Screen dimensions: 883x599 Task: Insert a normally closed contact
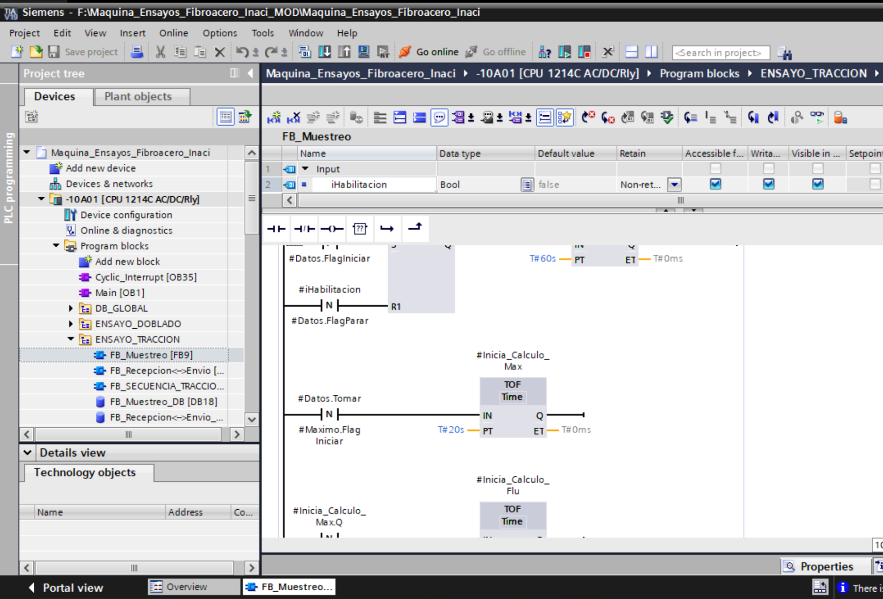click(304, 229)
